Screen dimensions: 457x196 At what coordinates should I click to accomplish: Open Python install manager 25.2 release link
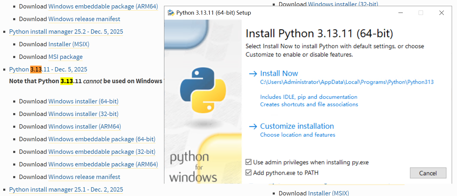pyautogui.click(x=66, y=32)
